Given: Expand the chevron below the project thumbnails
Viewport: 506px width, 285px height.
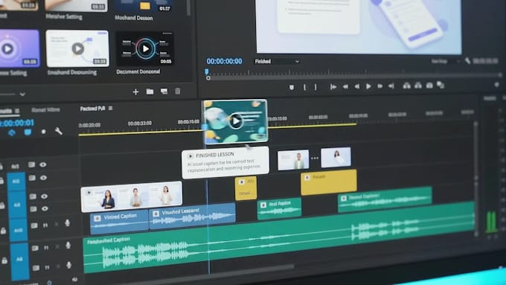Looking at the screenshot, I should [22, 95].
